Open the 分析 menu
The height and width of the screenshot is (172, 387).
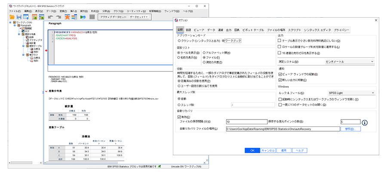click(x=106, y=11)
